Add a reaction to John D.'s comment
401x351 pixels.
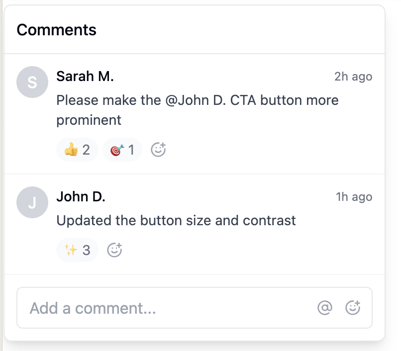[114, 250]
